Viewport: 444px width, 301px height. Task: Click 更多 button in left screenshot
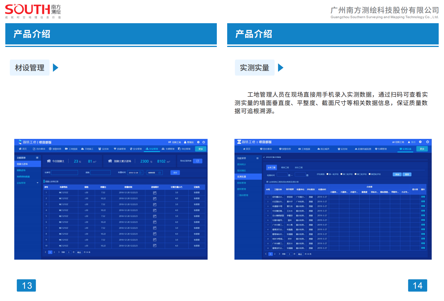201,149
